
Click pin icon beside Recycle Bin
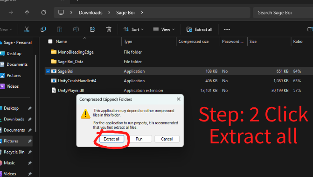[x=30, y=152]
